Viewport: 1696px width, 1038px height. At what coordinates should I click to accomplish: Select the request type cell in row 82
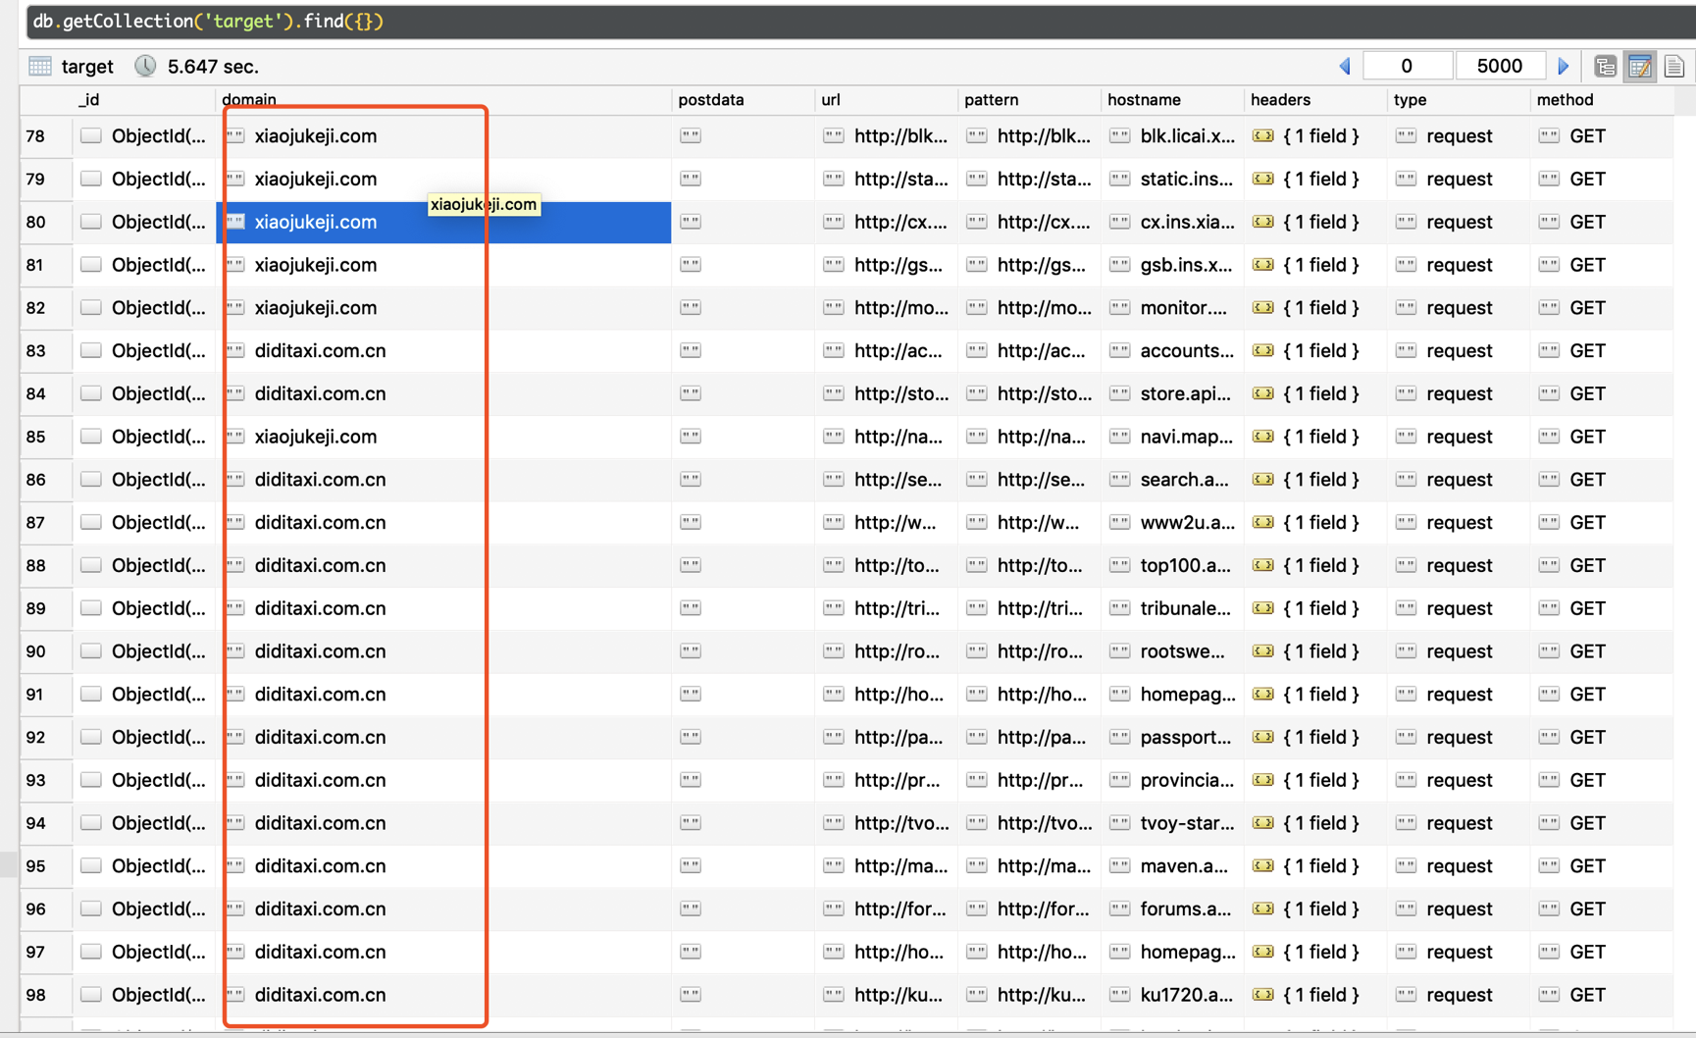1459,308
